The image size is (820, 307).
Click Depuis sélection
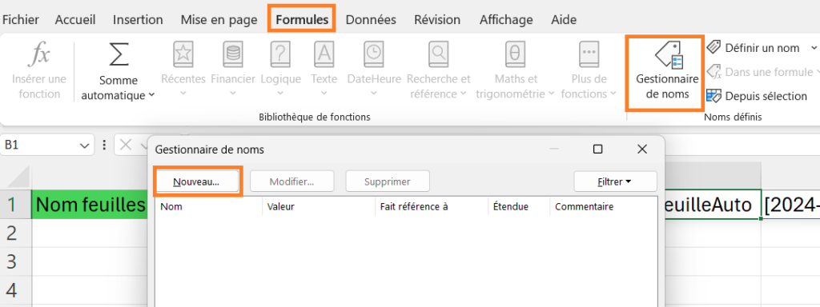click(757, 96)
